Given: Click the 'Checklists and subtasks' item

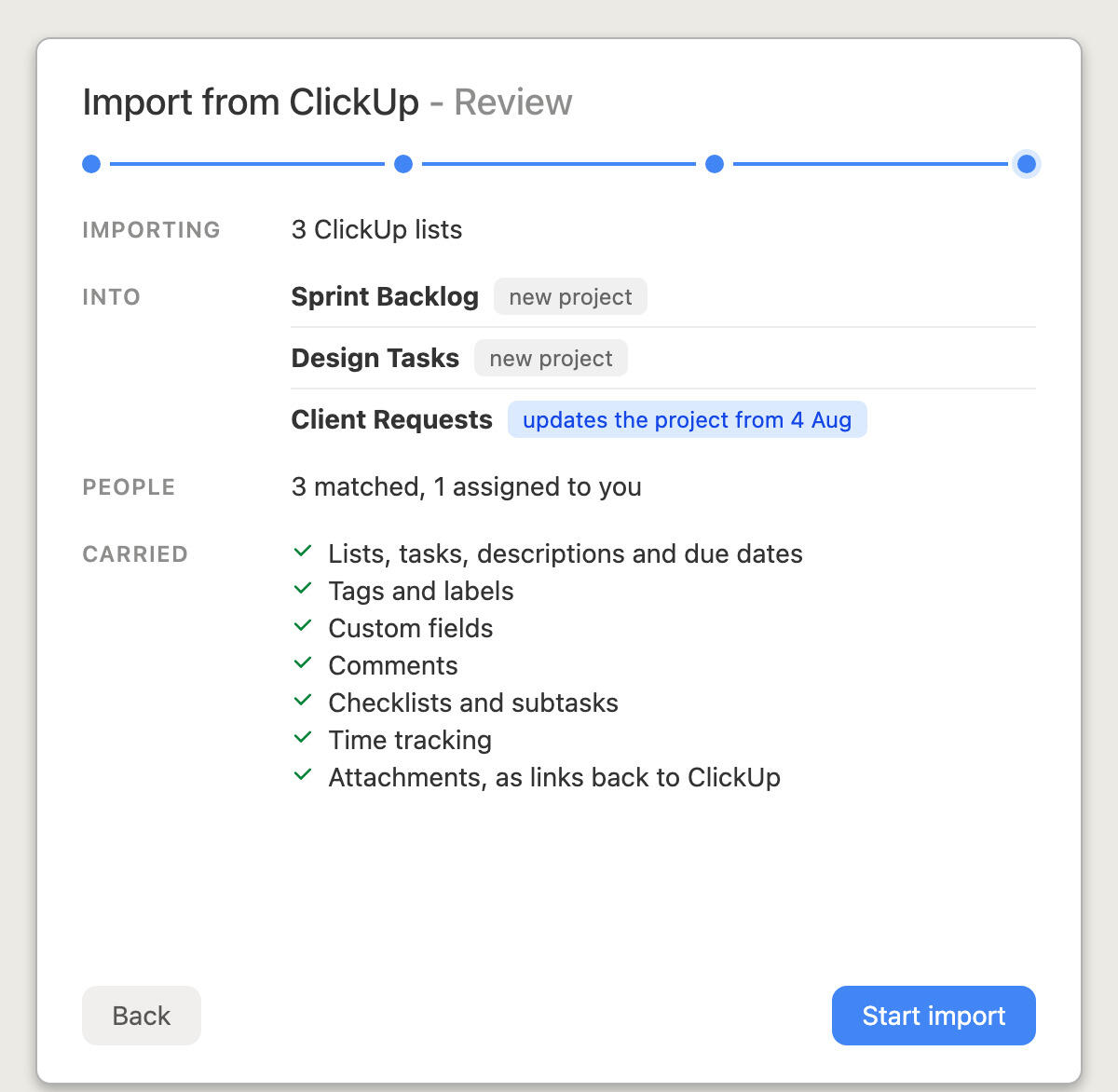Looking at the screenshot, I should (x=473, y=703).
